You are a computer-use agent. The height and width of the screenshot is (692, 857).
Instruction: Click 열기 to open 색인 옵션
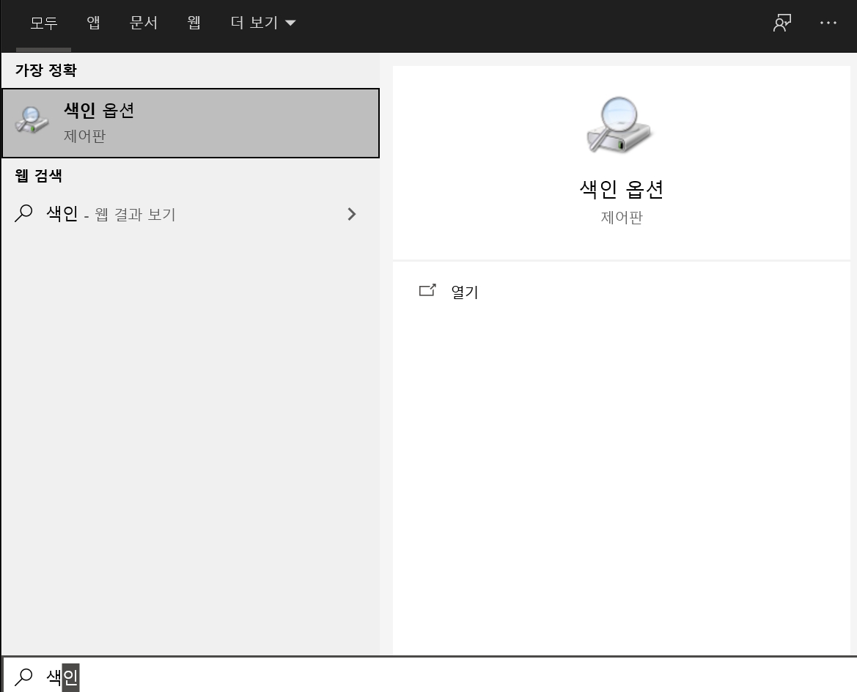click(x=465, y=292)
